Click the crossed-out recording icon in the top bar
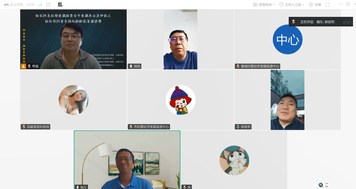Image resolution: width=356 pixels, height=189 pixels. click(x=60, y=4)
